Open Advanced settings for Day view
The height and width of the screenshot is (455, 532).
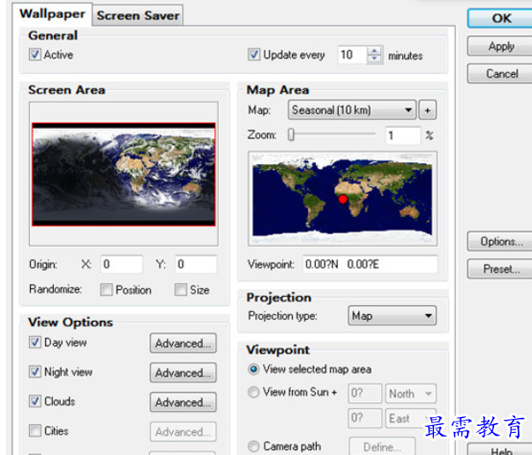point(183,343)
